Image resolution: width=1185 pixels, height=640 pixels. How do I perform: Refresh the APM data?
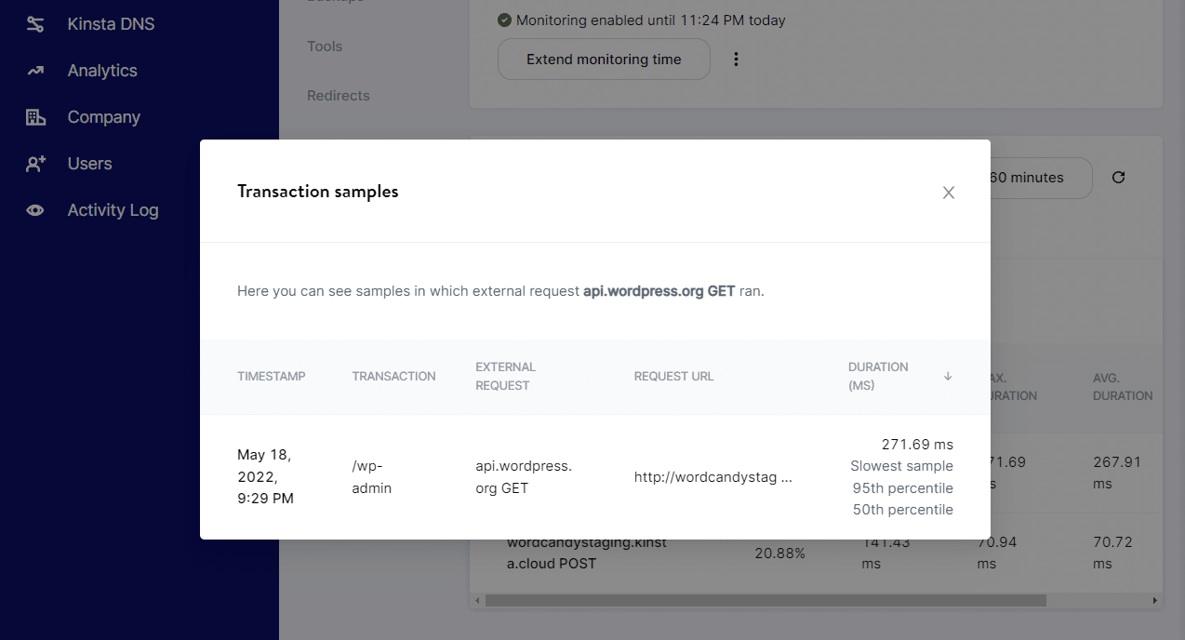click(x=1118, y=177)
